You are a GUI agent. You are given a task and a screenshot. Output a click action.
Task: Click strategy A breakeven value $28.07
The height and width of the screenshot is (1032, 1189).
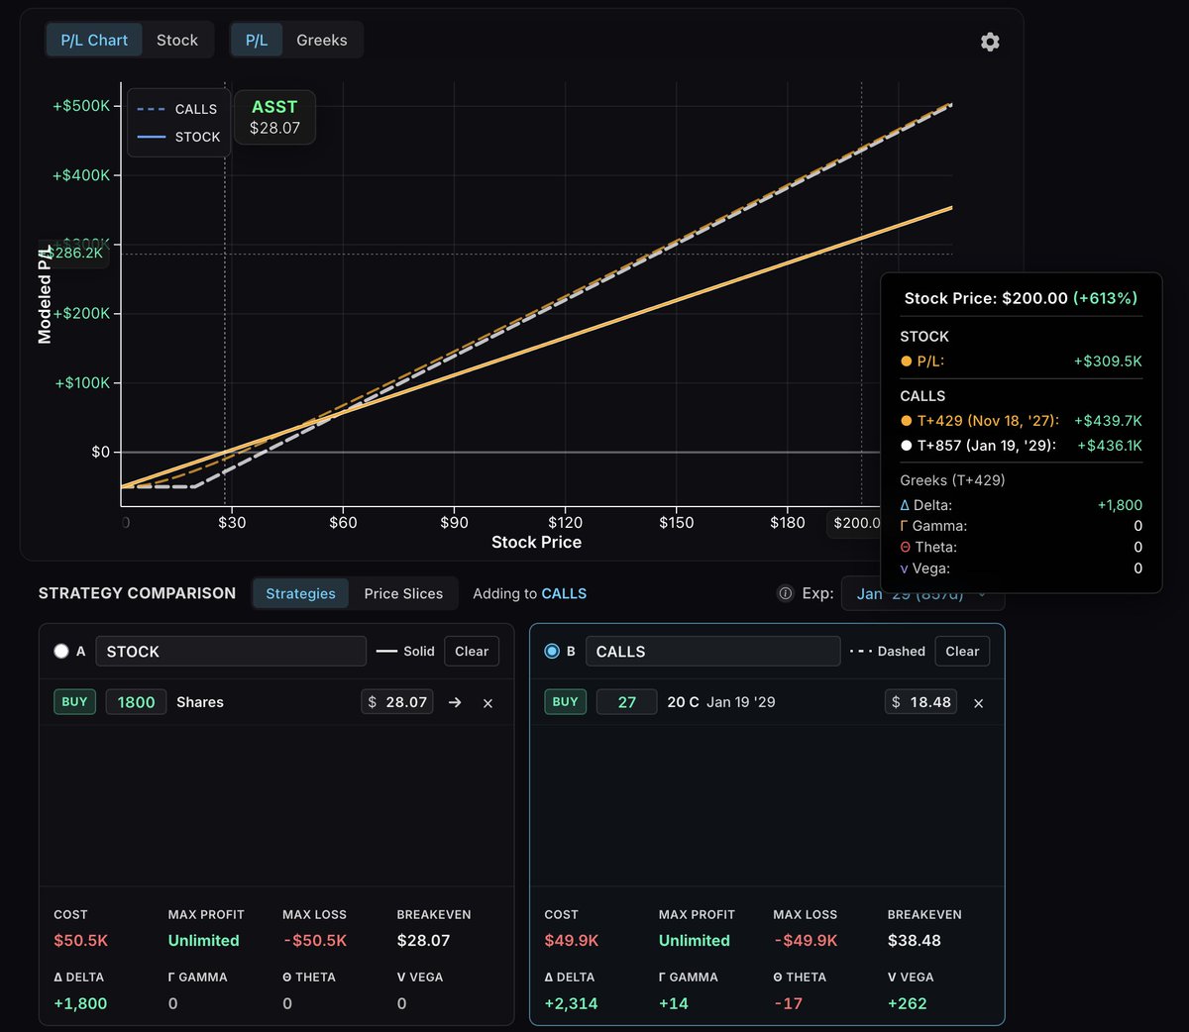point(423,940)
